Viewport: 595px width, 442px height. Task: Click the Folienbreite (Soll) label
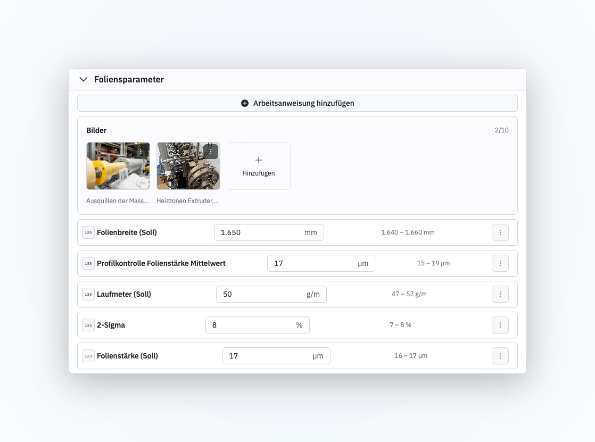coord(127,232)
